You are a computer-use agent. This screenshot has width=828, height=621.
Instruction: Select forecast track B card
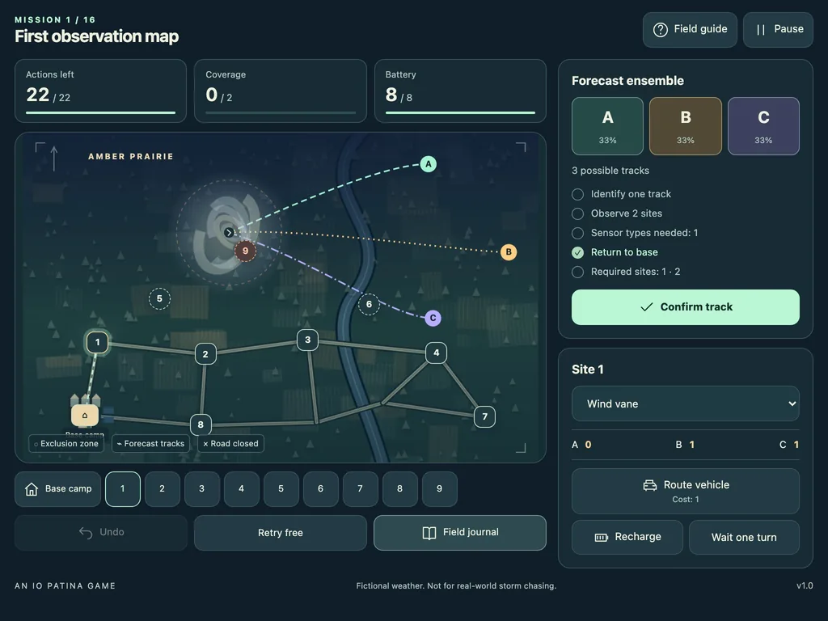pyautogui.click(x=686, y=126)
